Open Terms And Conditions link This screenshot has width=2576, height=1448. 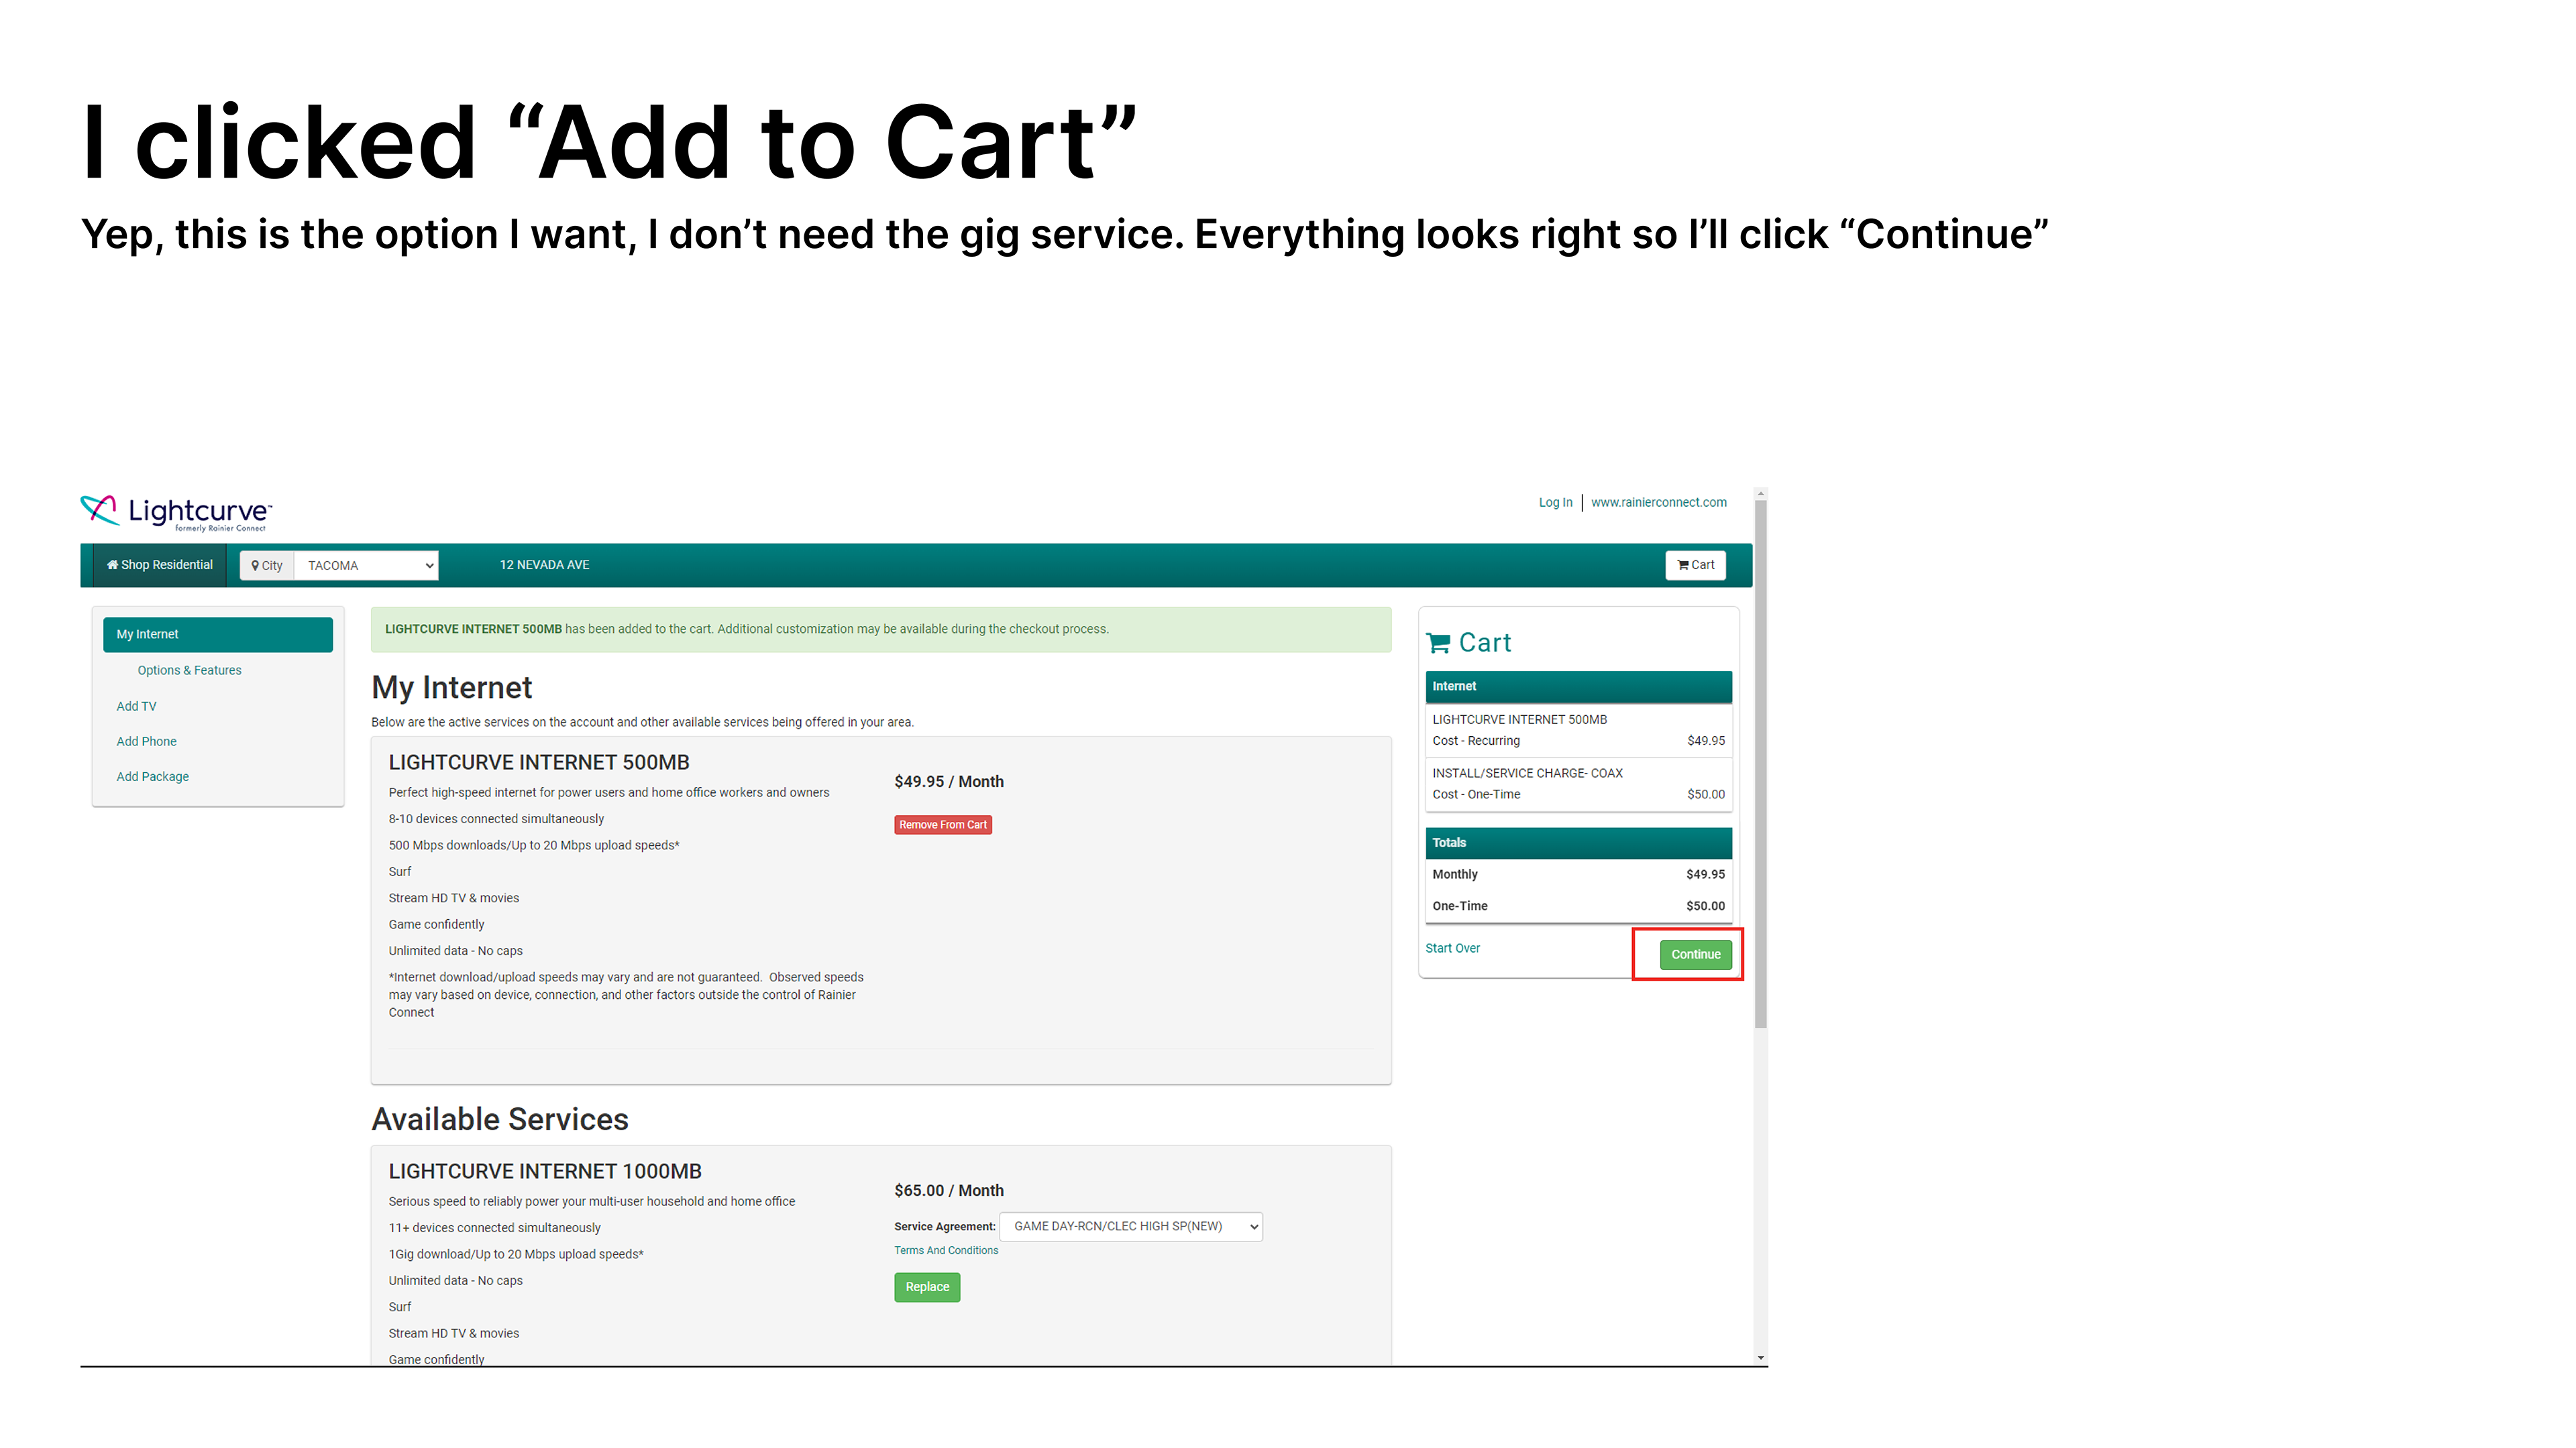click(945, 1250)
